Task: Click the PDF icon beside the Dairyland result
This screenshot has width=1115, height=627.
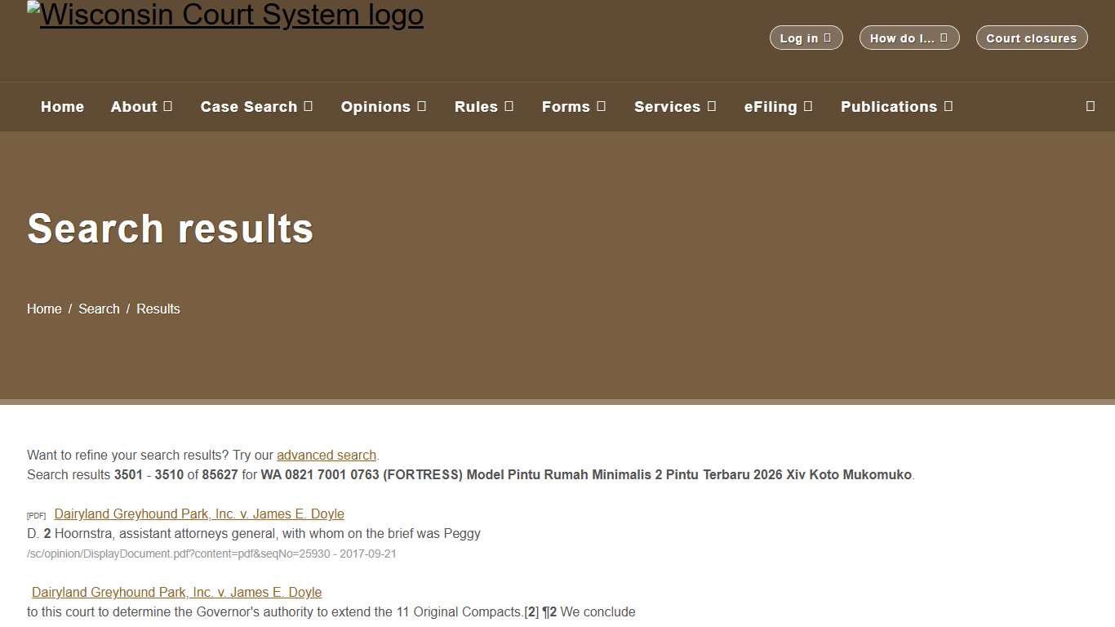Action: coord(36,515)
